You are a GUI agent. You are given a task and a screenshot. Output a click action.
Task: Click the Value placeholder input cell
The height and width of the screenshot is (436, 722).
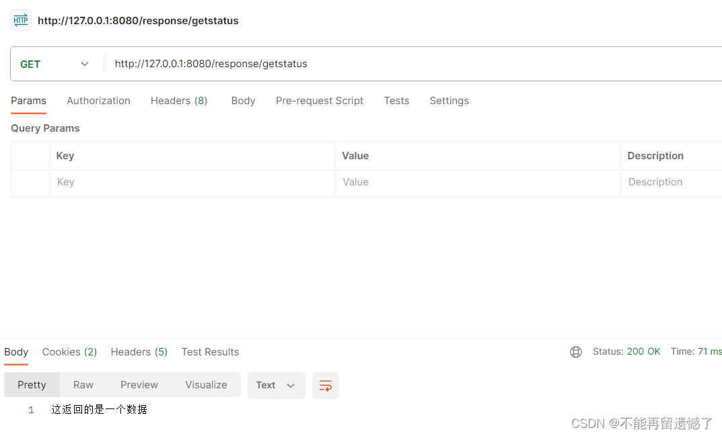tap(477, 182)
